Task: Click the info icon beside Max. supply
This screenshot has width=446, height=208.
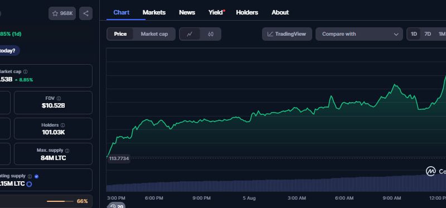Action: pyautogui.click(x=67, y=151)
